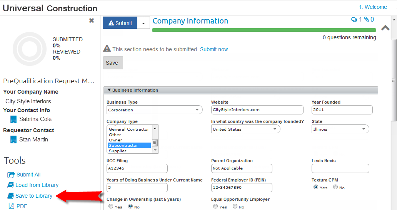Click Company Type list scroll down arrow
Viewport: 397px width, 210px height.
pos(155,151)
